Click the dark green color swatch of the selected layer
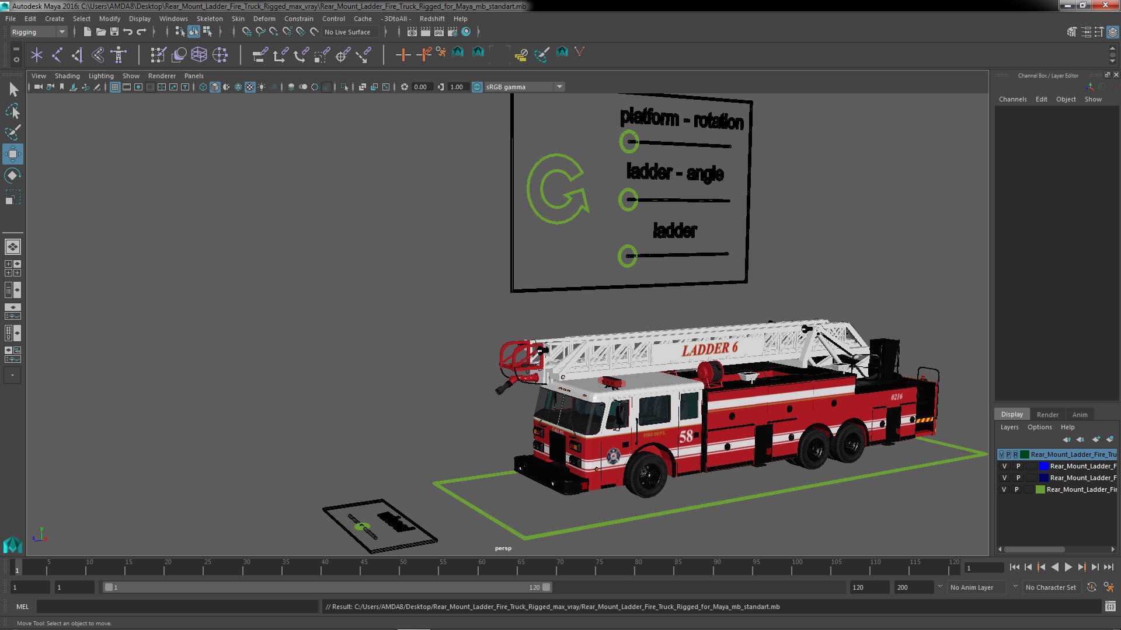The image size is (1121, 630). pyautogui.click(x=1024, y=454)
